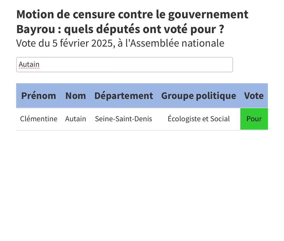Sort by the "Nom" column header
This screenshot has width=284, height=241.
click(x=76, y=96)
